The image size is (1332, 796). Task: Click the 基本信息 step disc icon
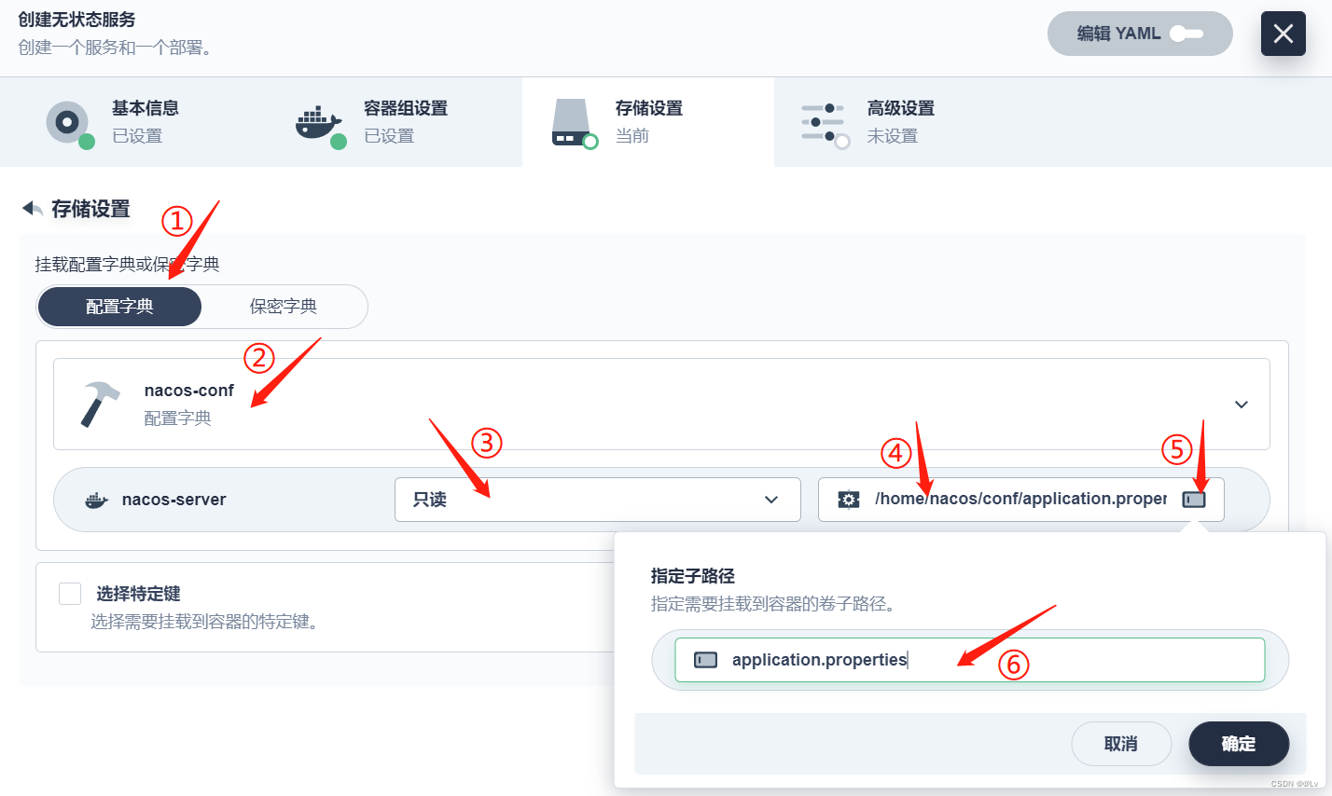(69, 124)
